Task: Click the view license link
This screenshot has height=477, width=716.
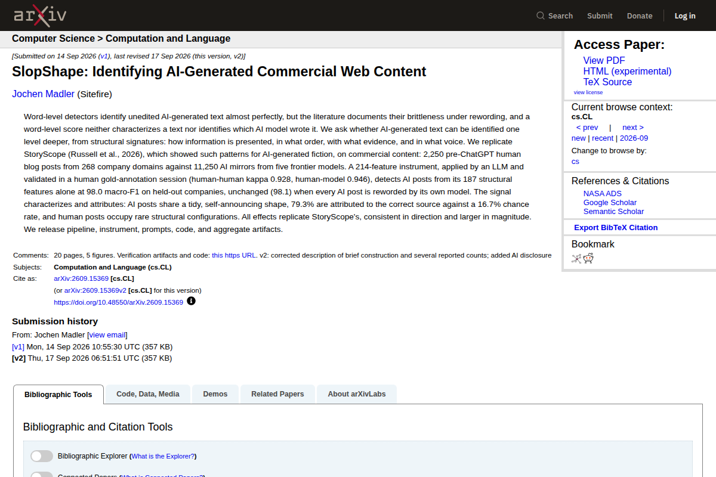Action: pyautogui.click(x=588, y=92)
